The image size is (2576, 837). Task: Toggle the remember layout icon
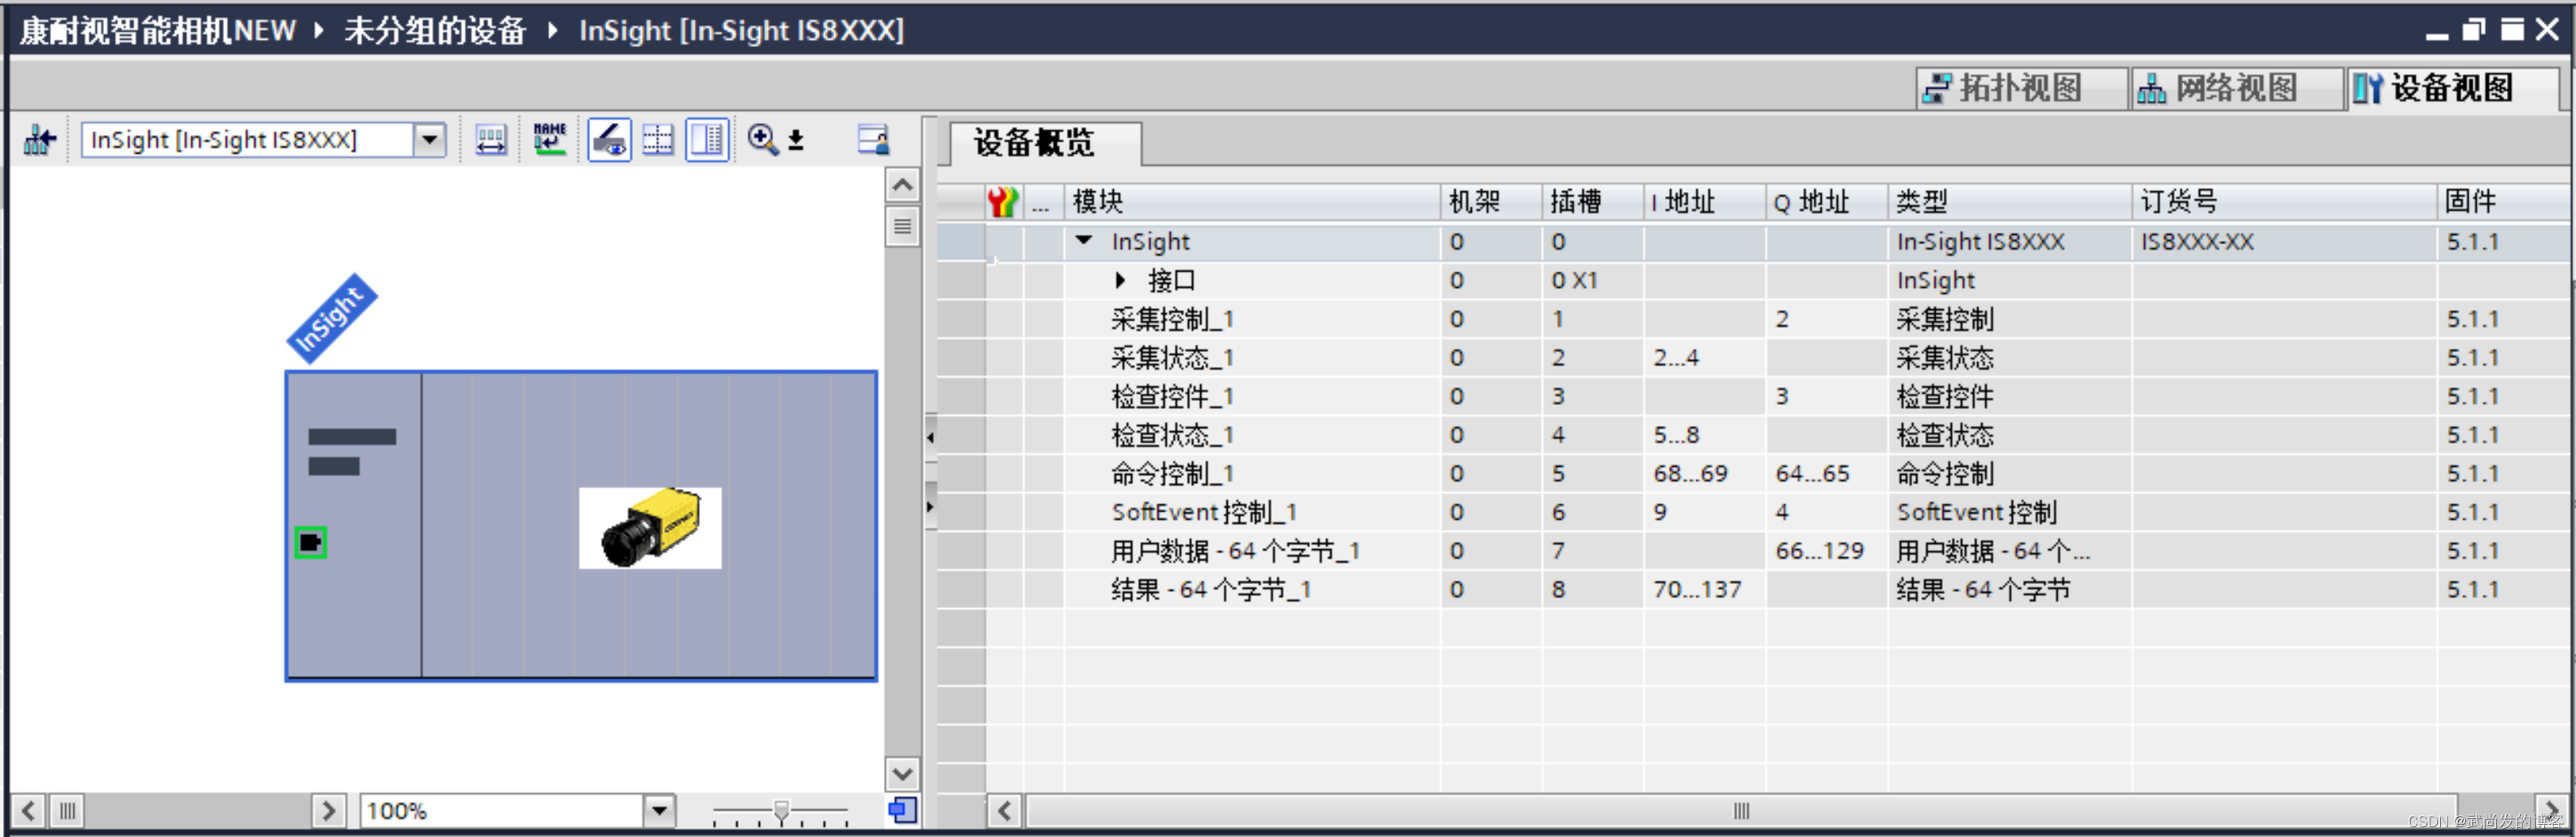(707, 140)
